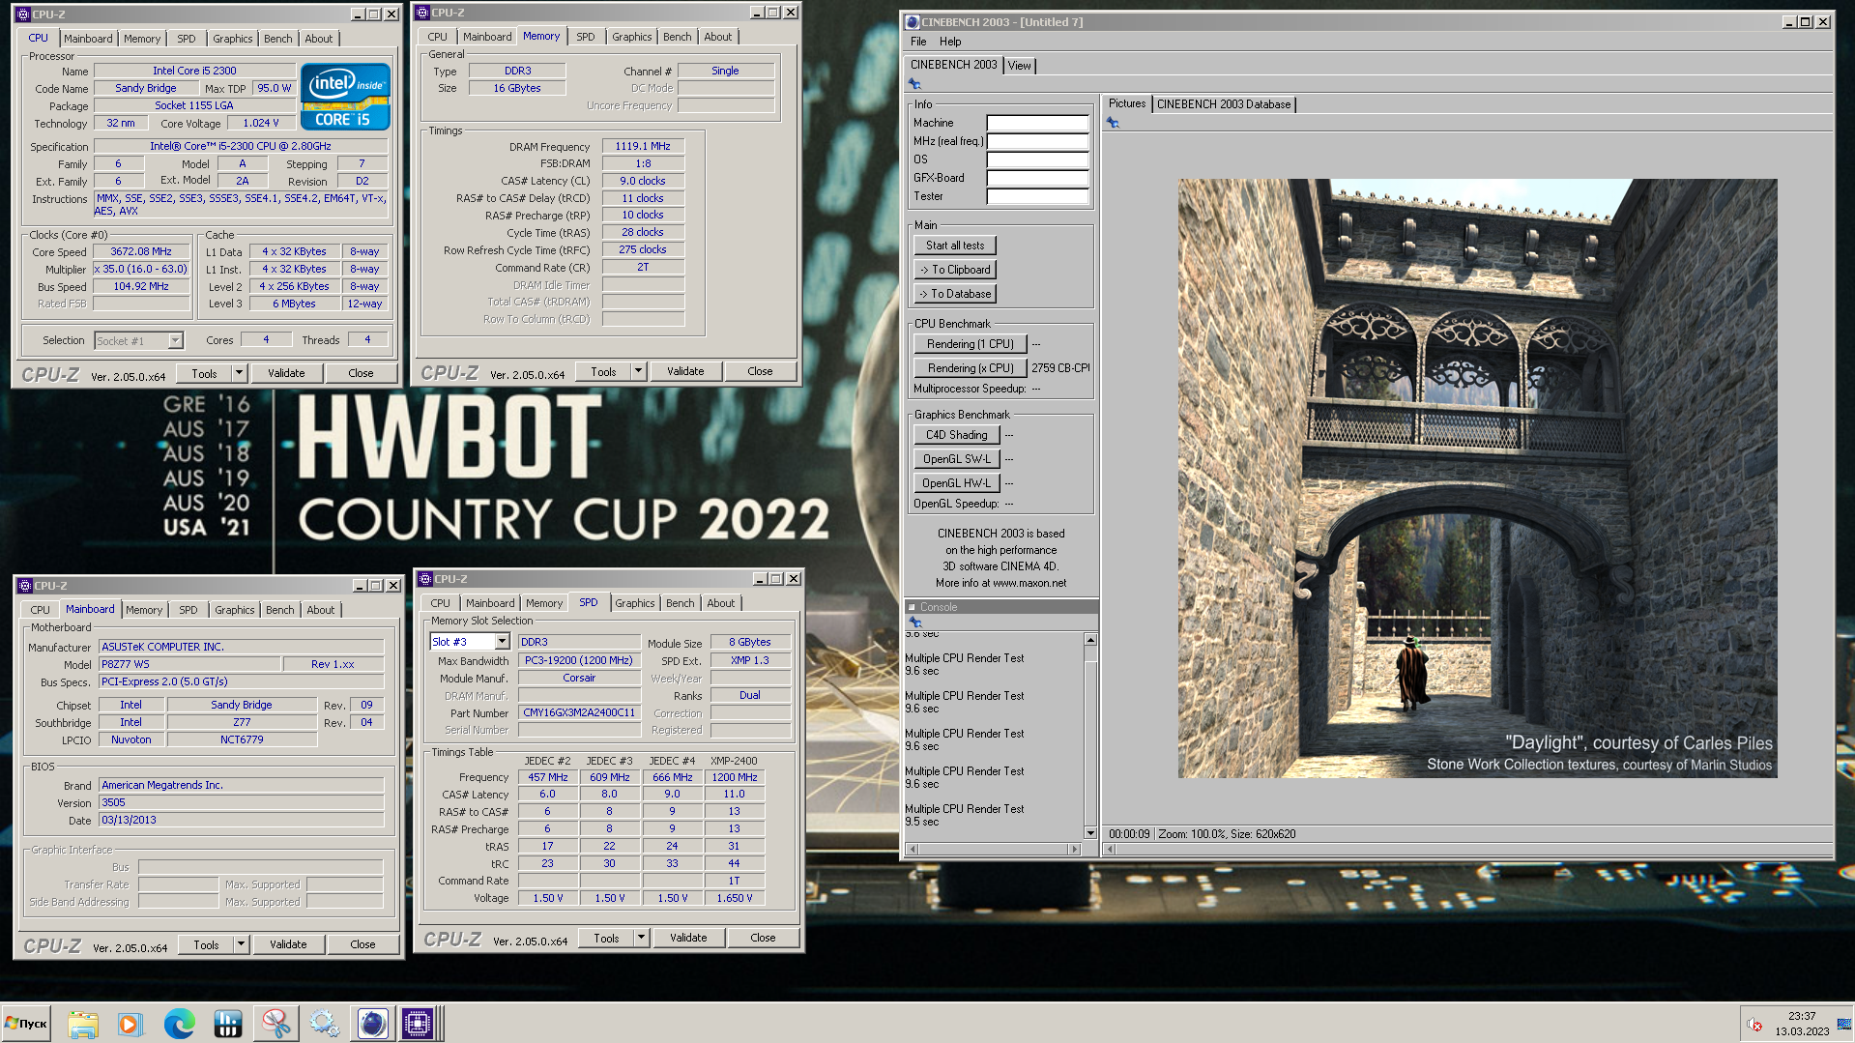Viewport: 1855px width, 1043px height.
Task: Click the 23:37 clock in the system tray
Action: coord(1802,1016)
